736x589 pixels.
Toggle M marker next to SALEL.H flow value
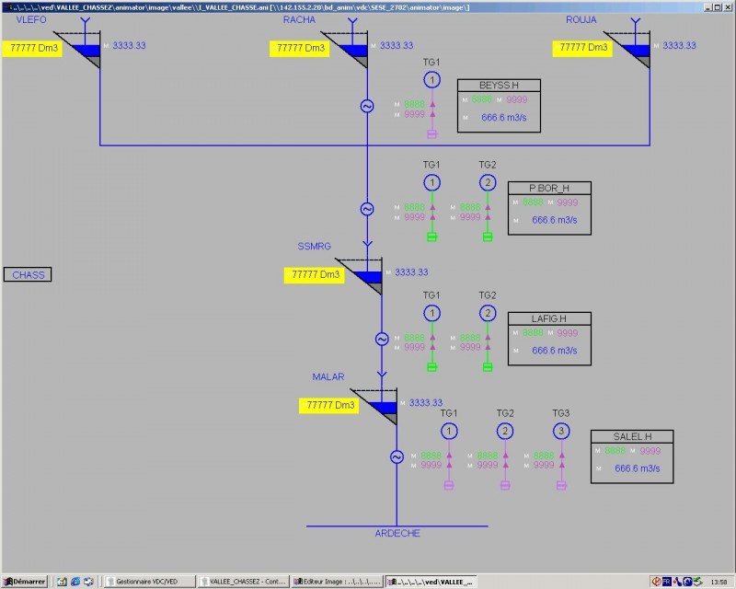point(598,468)
